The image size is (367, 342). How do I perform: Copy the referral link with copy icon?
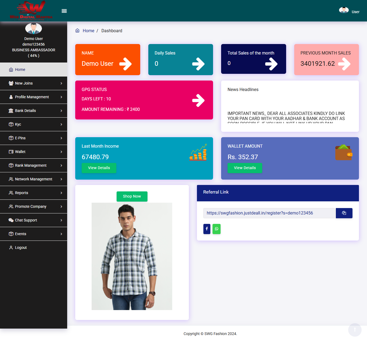[x=344, y=213]
